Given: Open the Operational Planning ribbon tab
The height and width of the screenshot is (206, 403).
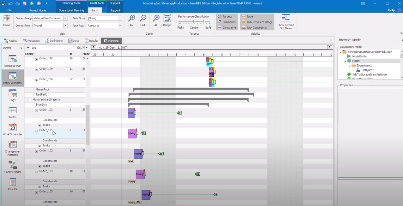Looking at the screenshot, I should click(x=71, y=10).
